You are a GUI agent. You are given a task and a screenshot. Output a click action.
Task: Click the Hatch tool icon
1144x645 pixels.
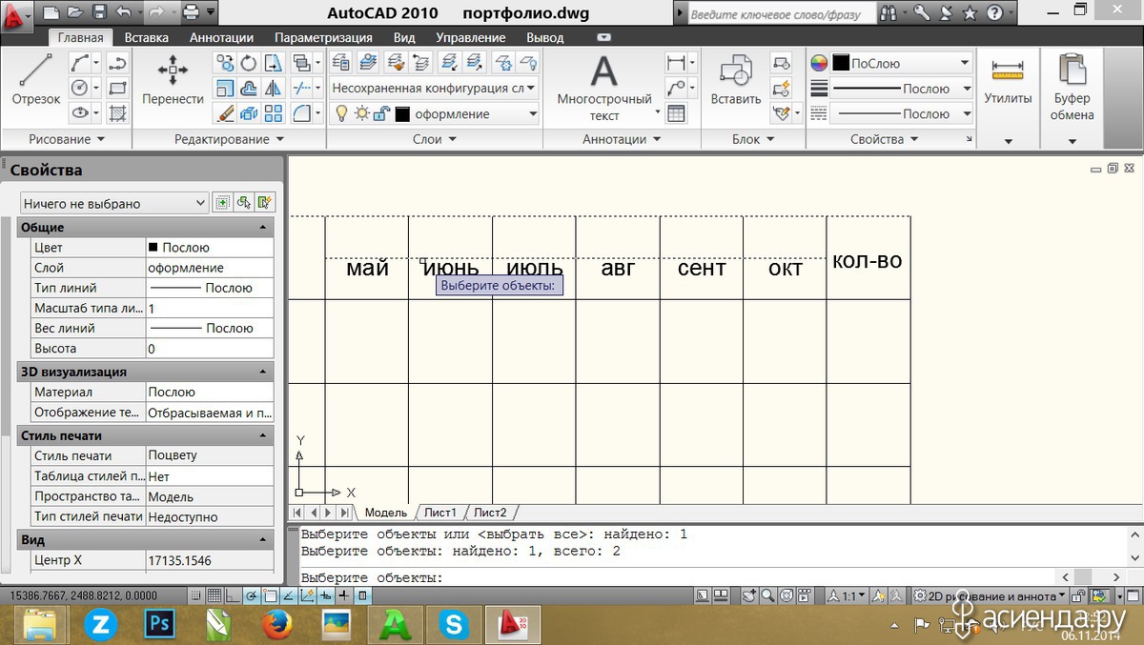(118, 113)
